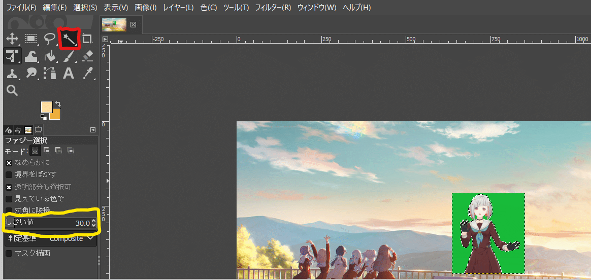Viewport: 591px width, 280px height.
Task: Open the dock tab configuration menu
Action: pos(93,130)
